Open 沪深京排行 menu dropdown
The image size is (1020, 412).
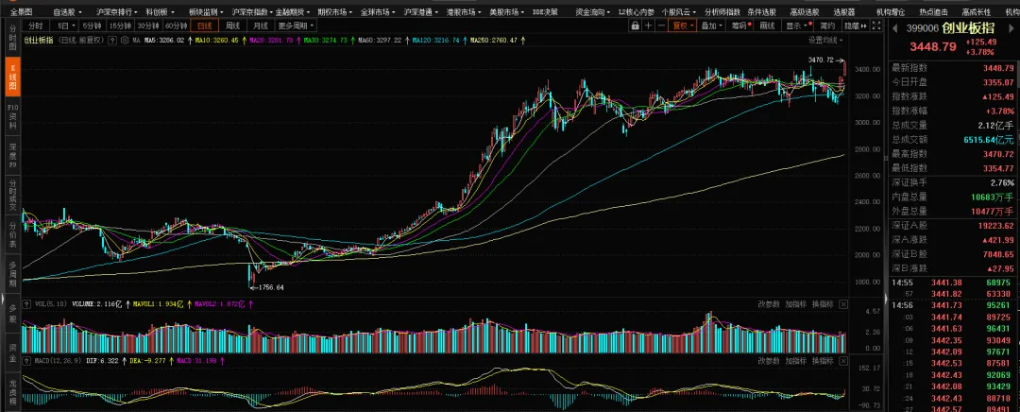(x=117, y=11)
